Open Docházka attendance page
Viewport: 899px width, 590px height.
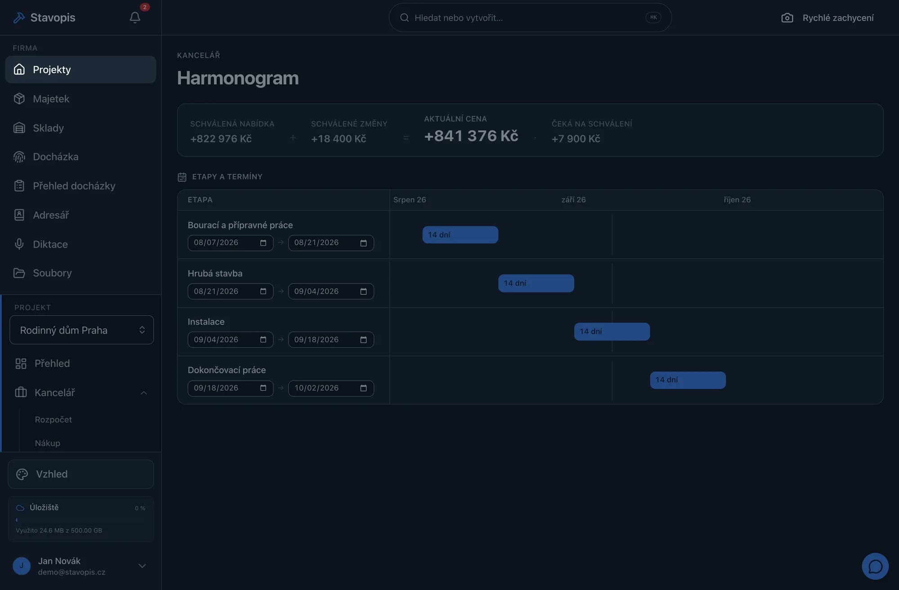(x=80, y=157)
